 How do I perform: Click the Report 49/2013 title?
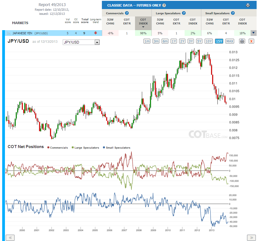point(52,5)
